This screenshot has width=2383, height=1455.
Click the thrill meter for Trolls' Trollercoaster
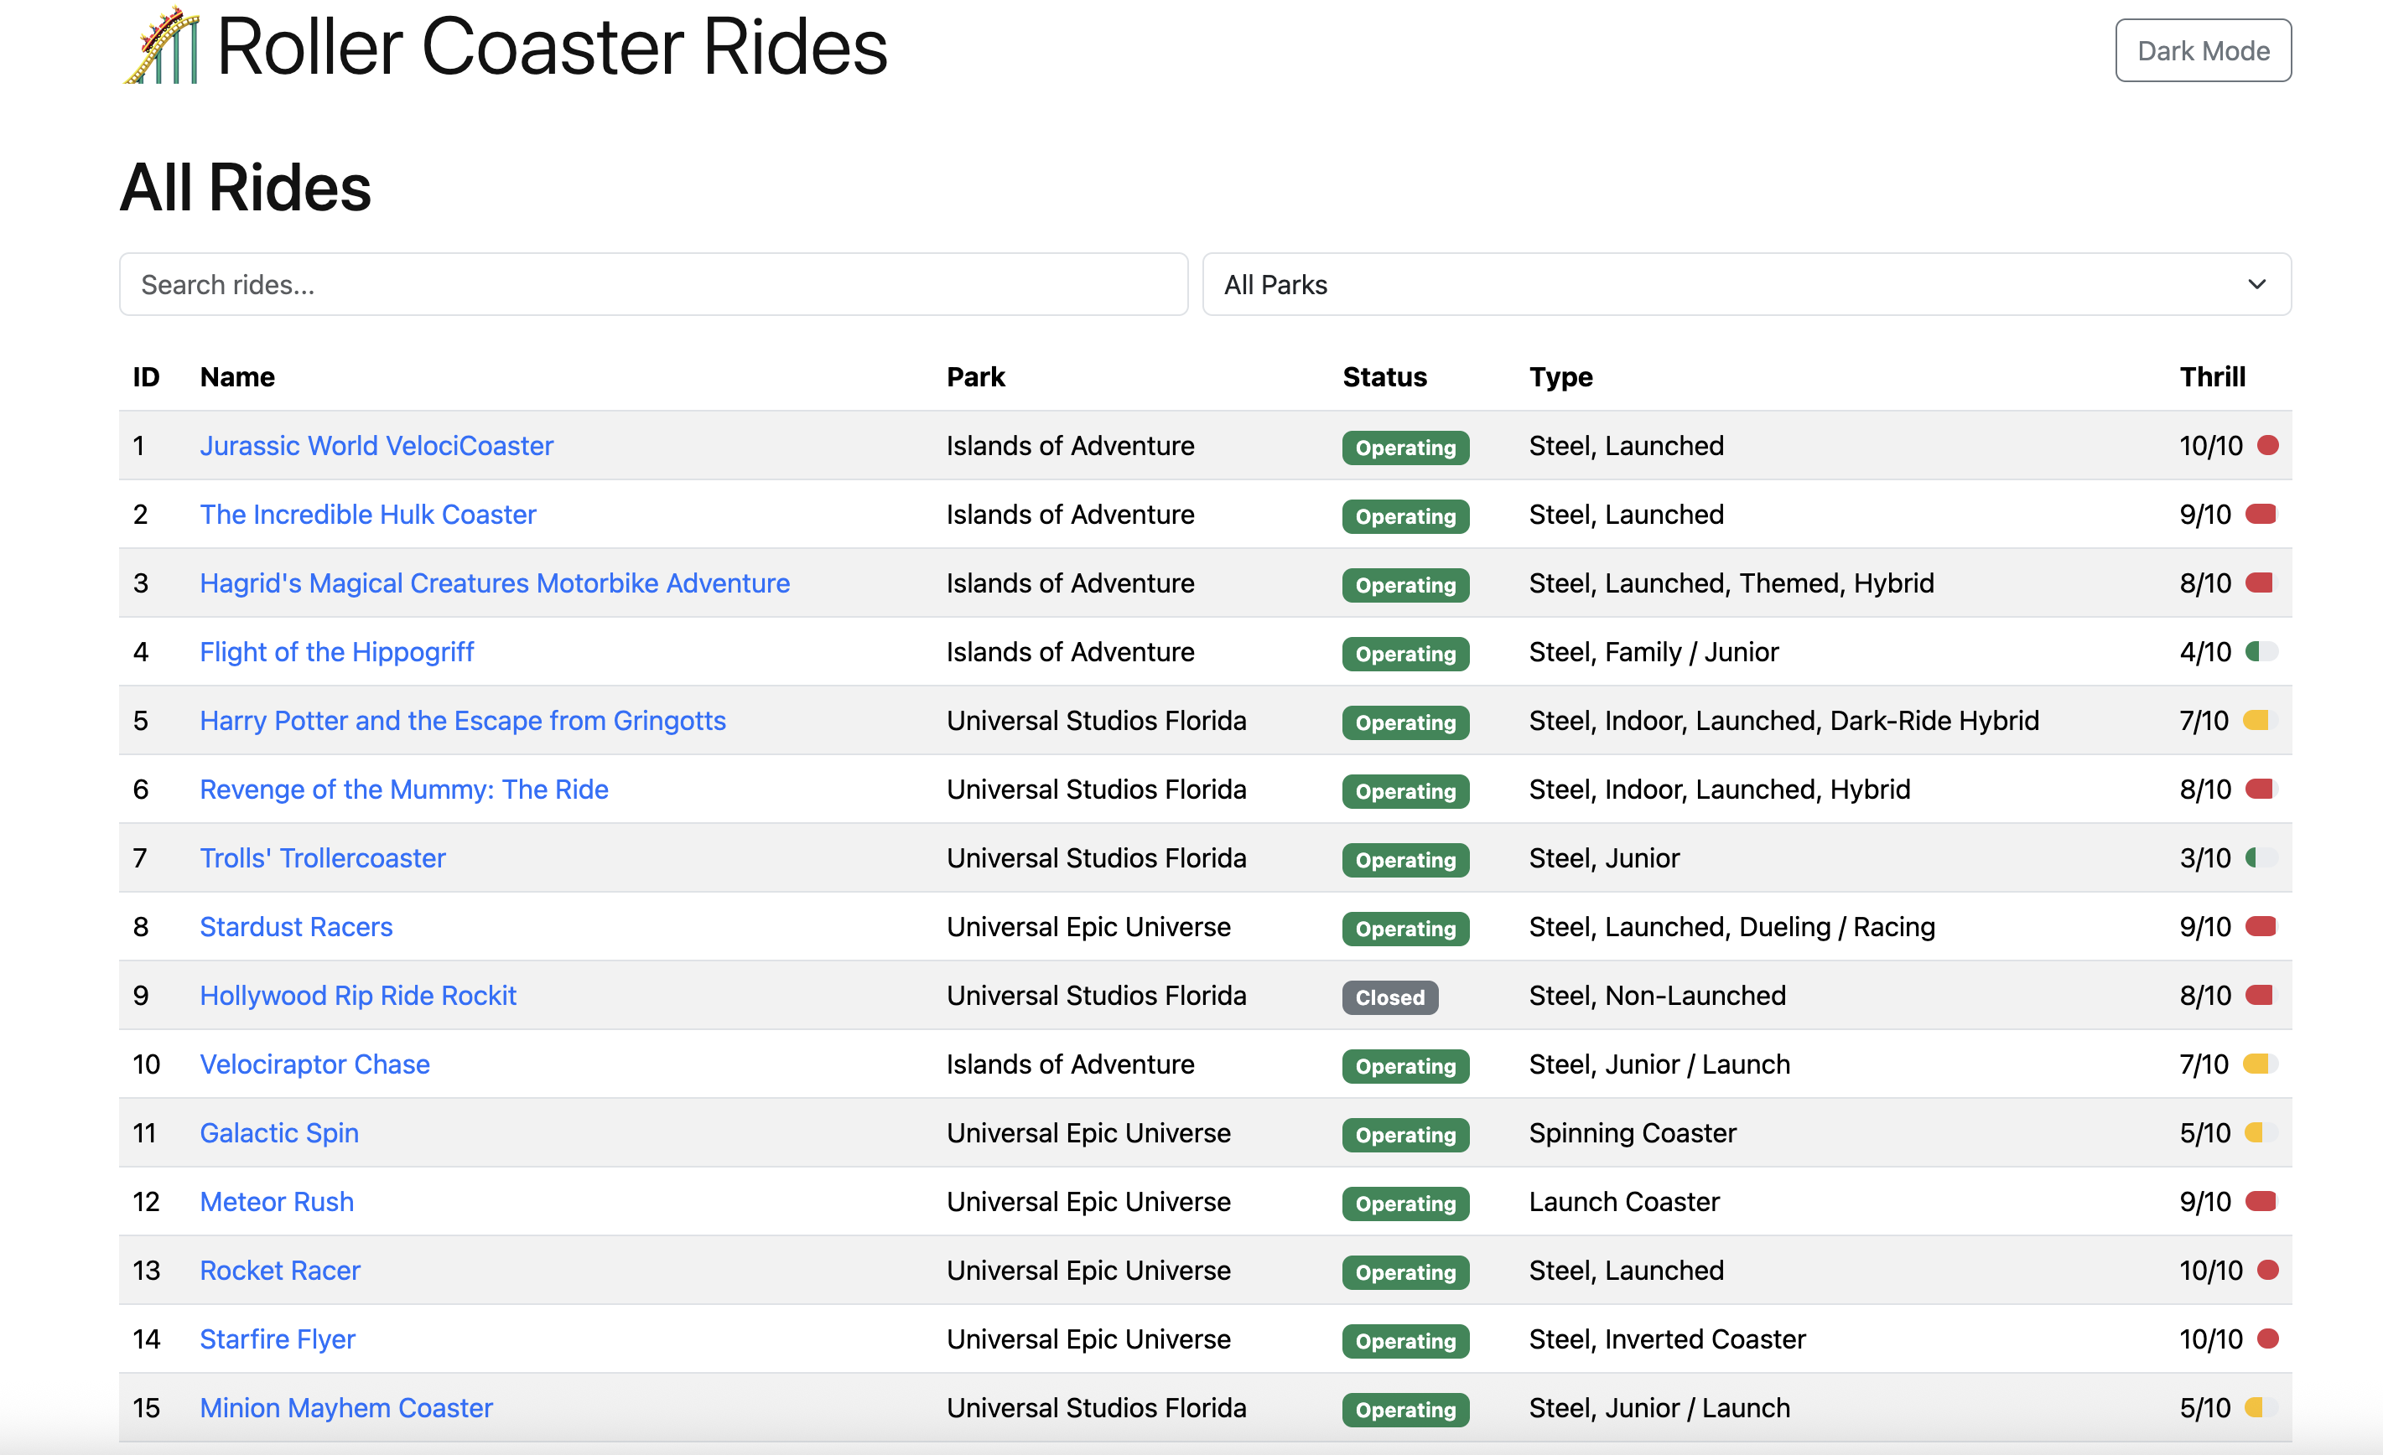pos(2261,857)
